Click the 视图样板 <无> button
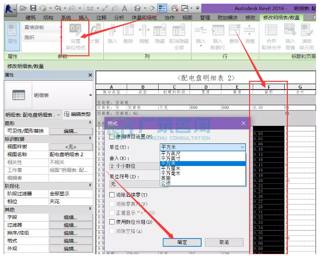The height and width of the screenshot is (256, 322). 71,147
